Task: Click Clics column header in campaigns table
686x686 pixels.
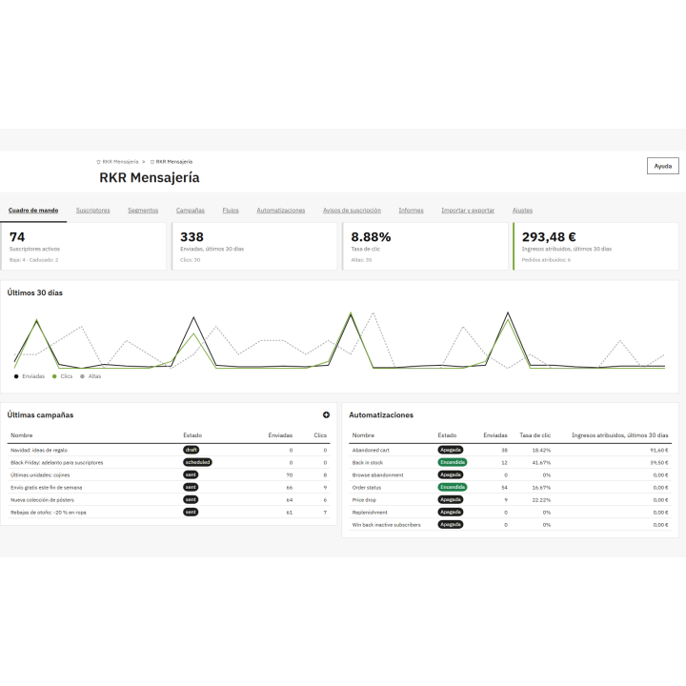Action: point(320,435)
